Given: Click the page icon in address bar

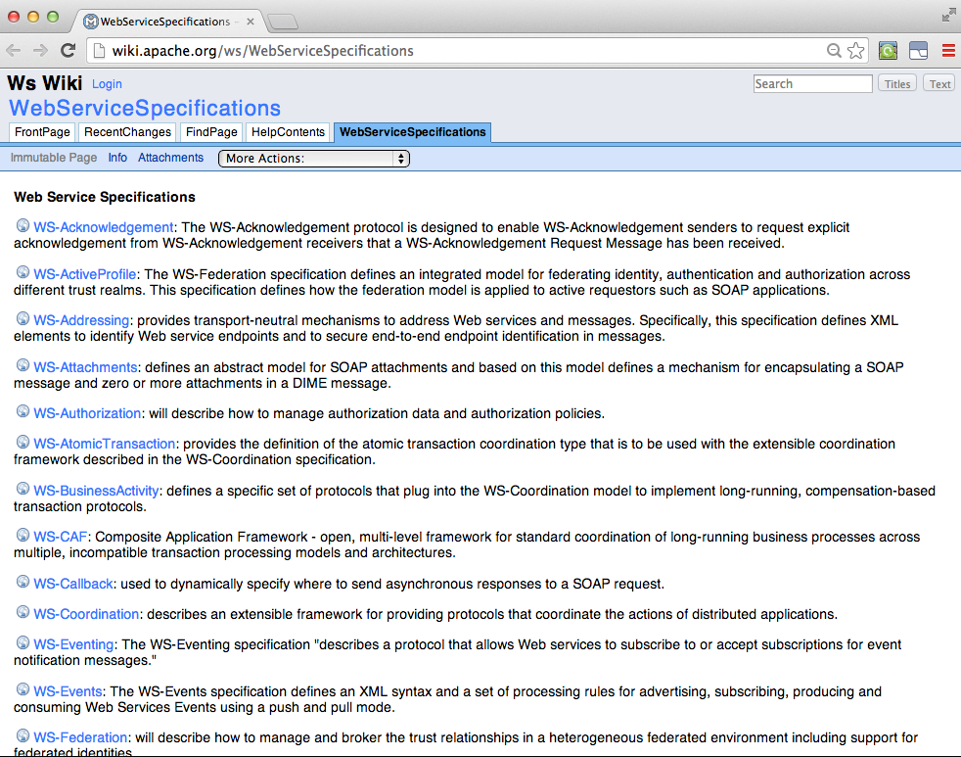Looking at the screenshot, I should coord(99,51).
